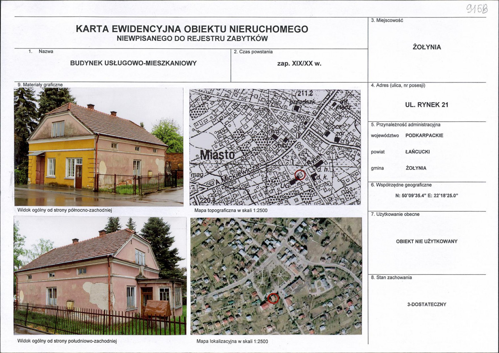Click the address 'UL. RYNEK 21'
The image size is (499, 353).
pyautogui.click(x=427, y=105)
